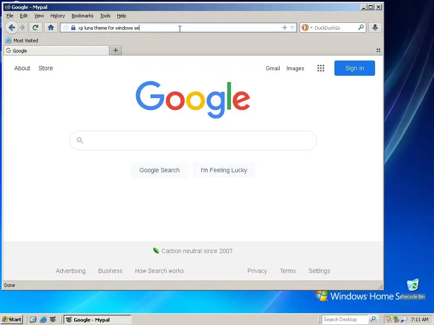
Task: Select the Google tab
Action: click(x=56, y=51)
